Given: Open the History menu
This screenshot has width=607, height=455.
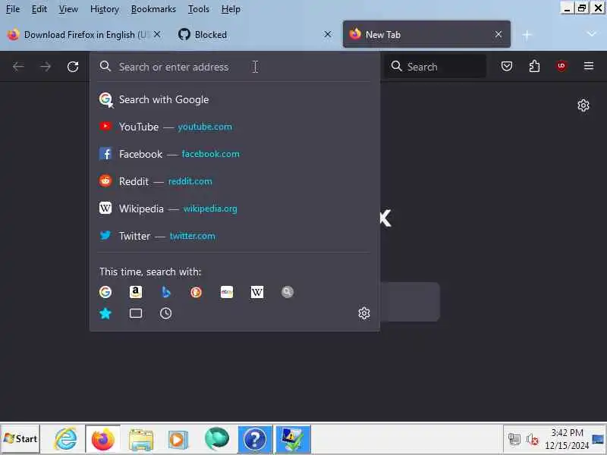Looking at the screenshot, I should pos(105,9).
